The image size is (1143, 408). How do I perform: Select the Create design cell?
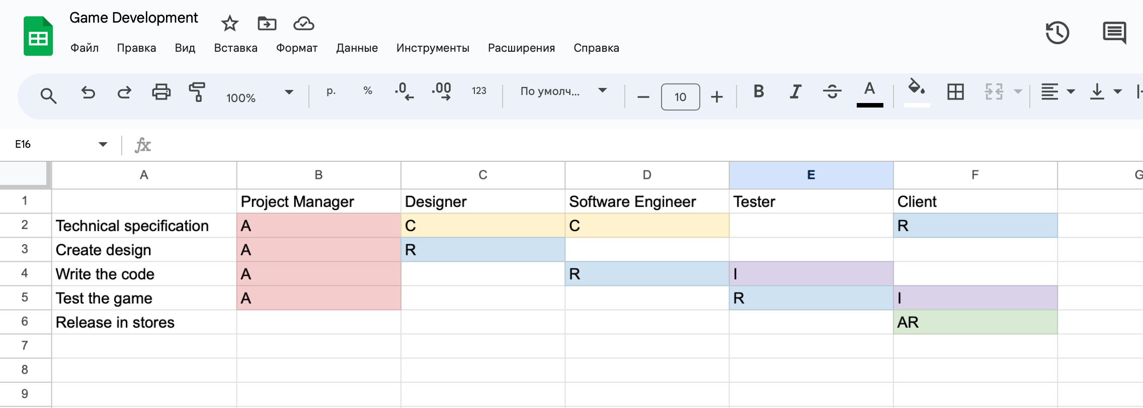click(x=144, y=250)
